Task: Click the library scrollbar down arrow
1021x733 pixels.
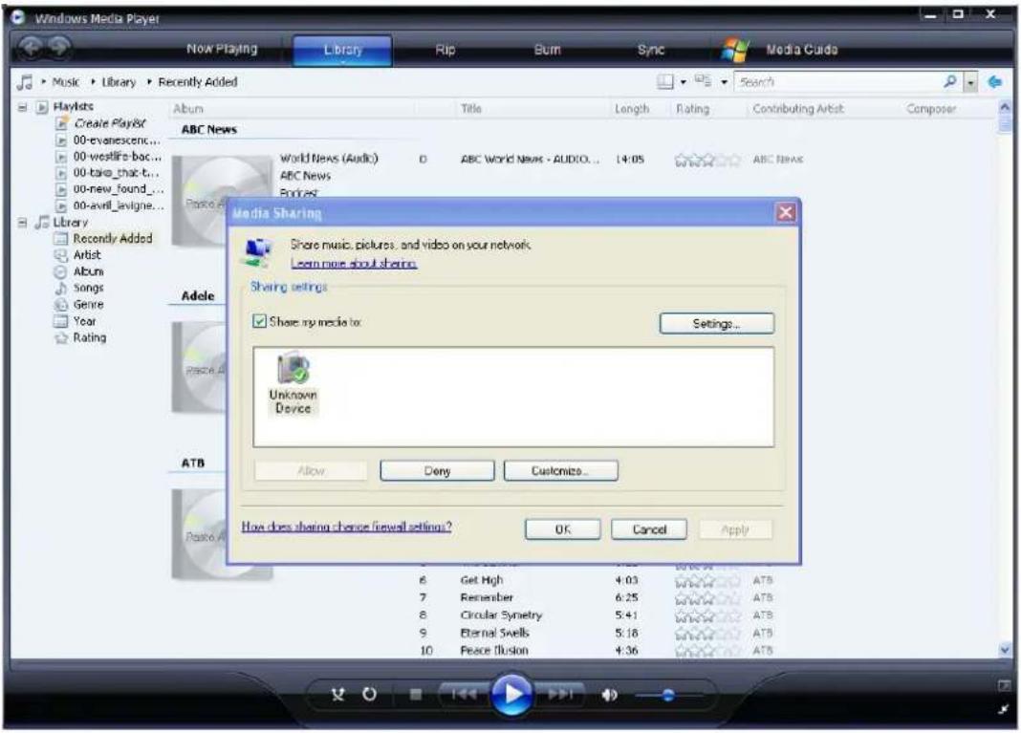Action: click(1005, 650)
